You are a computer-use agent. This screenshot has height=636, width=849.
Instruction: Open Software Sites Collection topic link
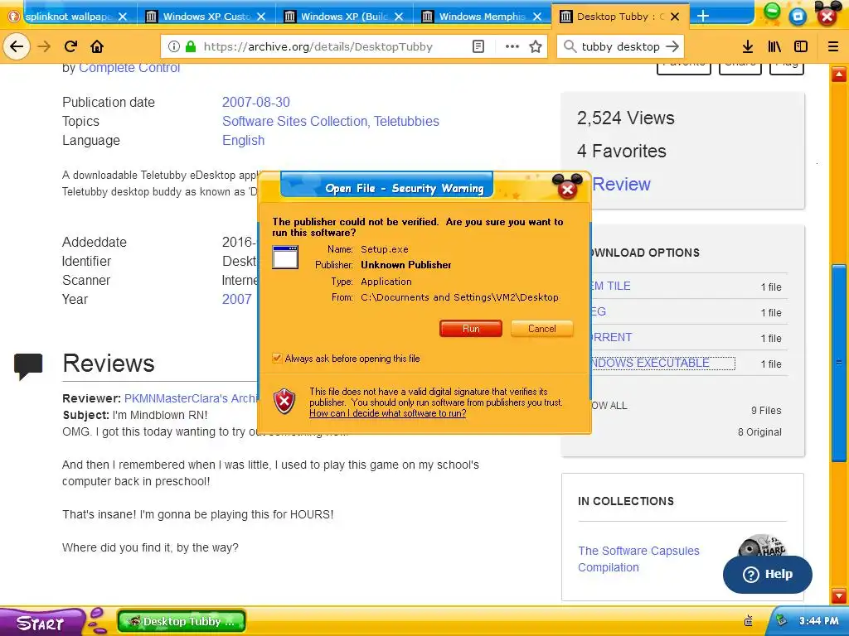294,121
